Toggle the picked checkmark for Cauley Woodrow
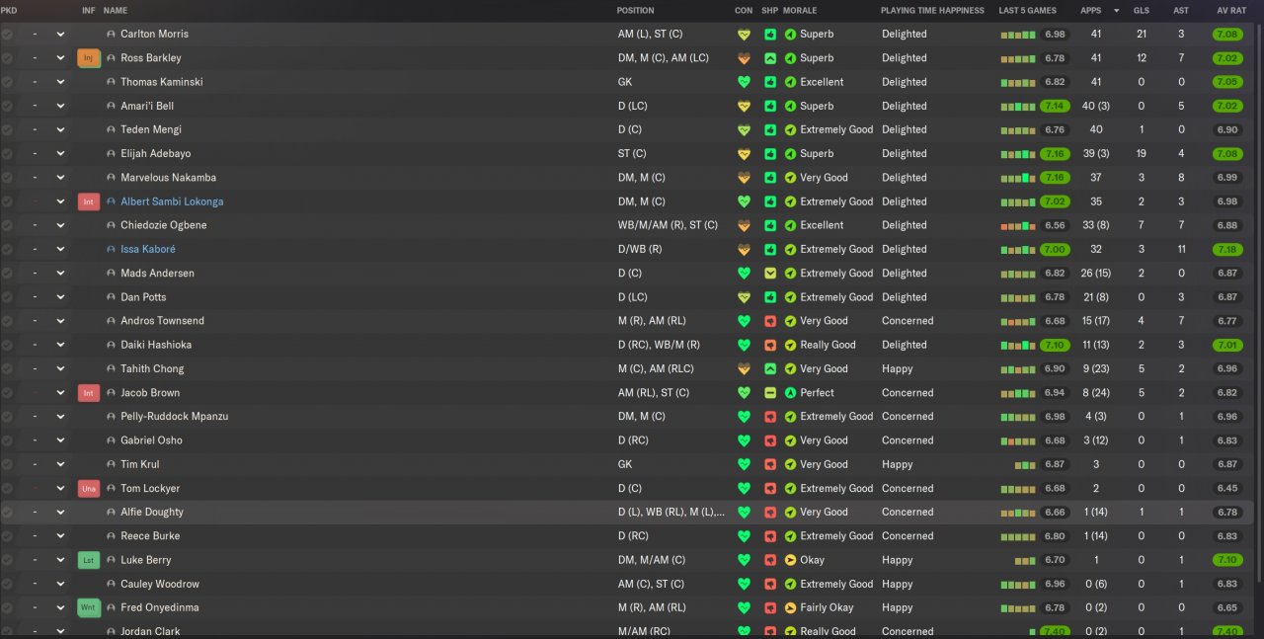This screenshot has width=1264, height=639. 7,584
